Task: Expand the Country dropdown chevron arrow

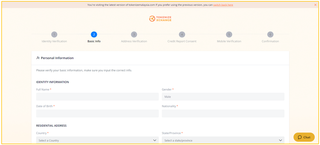Action: click(x=155, y=140)
